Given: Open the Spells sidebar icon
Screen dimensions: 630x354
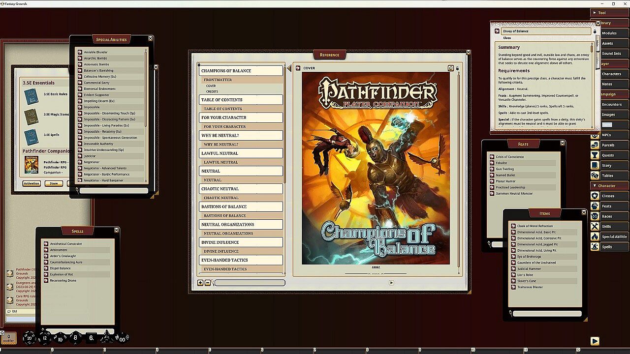Looking at the screenshot, I should pos(595,247).
